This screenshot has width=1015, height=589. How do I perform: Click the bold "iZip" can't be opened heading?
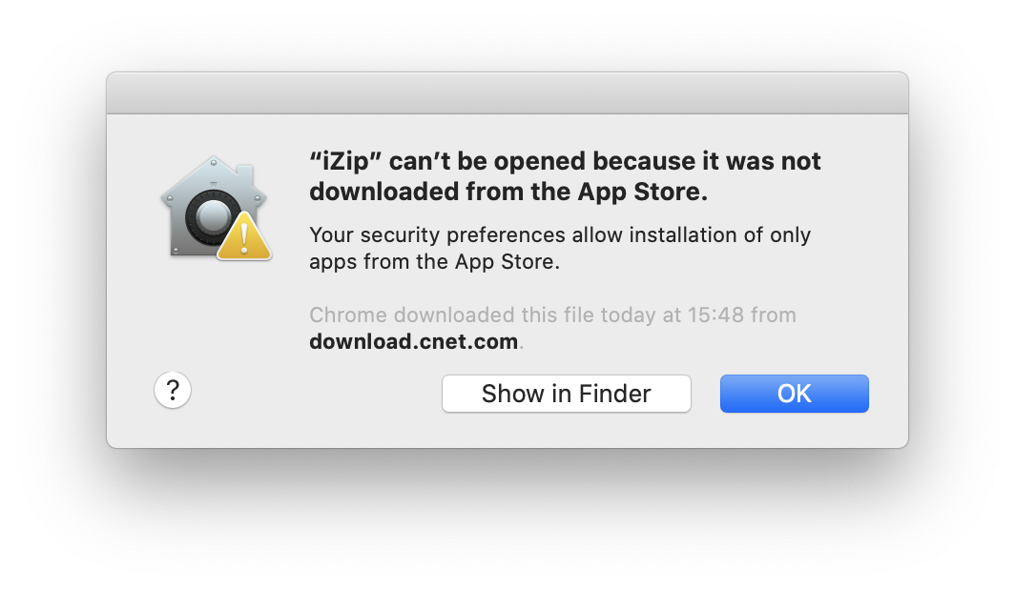tap(565, 176)
